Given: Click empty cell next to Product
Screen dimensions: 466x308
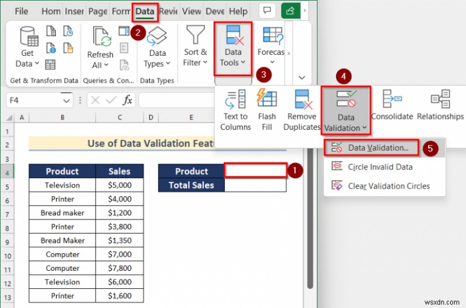Looking at the screenshot, I should [x=255, y=171].
